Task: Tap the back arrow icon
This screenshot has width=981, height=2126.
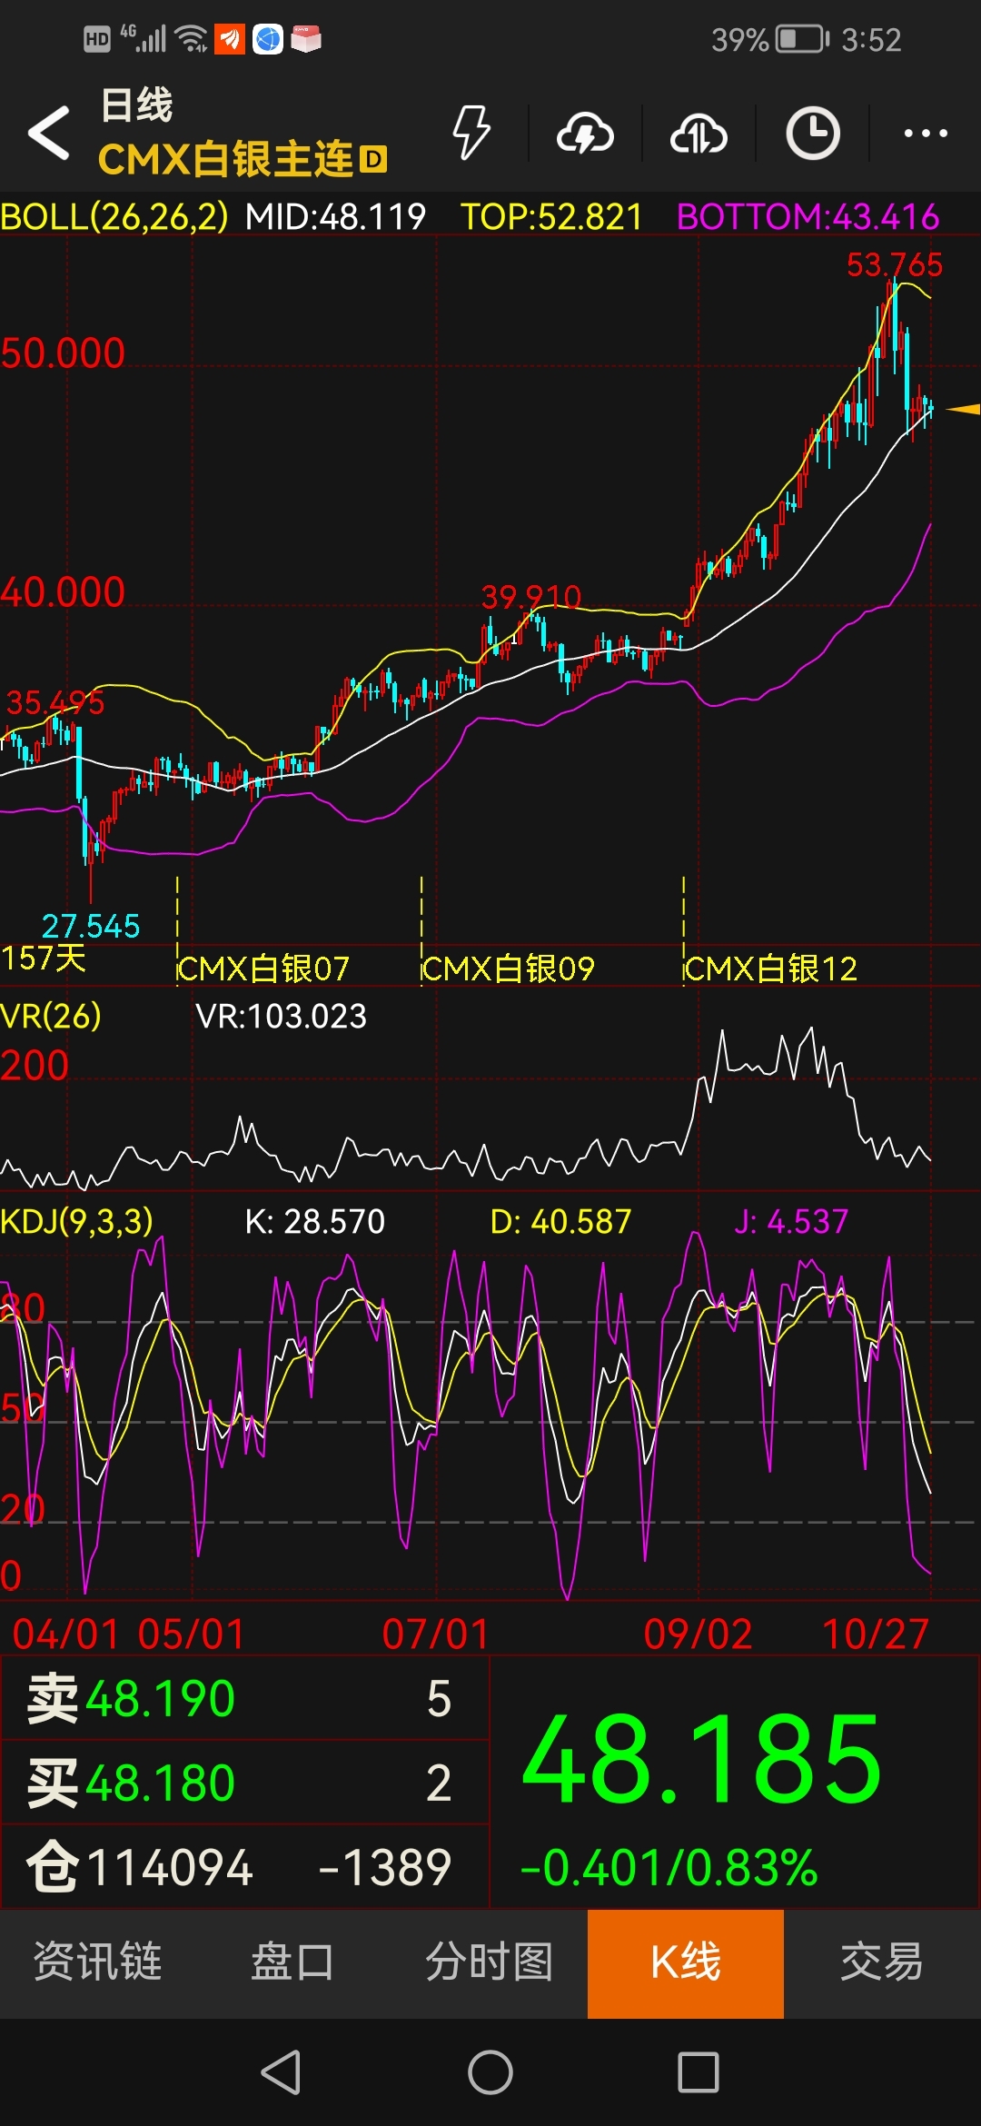Action: [49, 133]
